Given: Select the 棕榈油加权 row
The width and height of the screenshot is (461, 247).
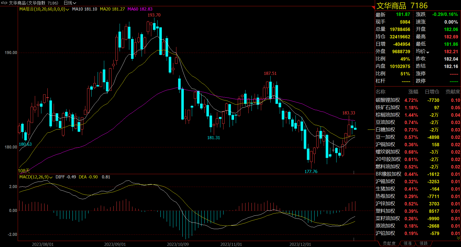Looking at the screenshot, I should pyautogui.click(x=418, y=115).
